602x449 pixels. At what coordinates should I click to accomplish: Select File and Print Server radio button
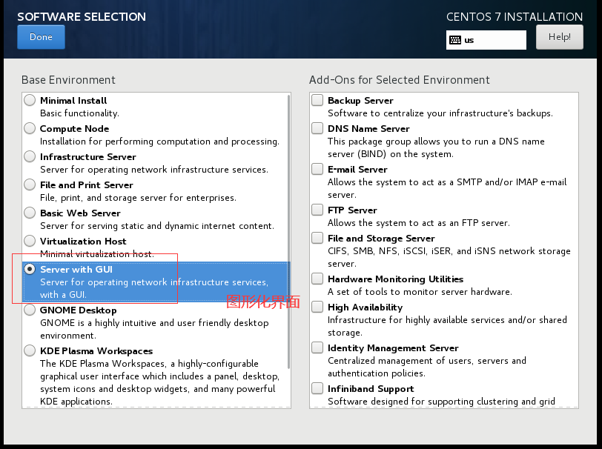(x=30, y=184)
